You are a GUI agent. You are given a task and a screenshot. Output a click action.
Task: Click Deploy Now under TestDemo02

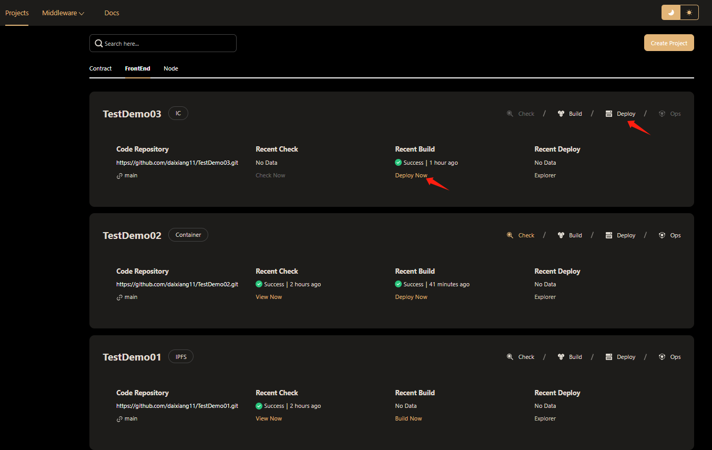[x=411, y=297]
